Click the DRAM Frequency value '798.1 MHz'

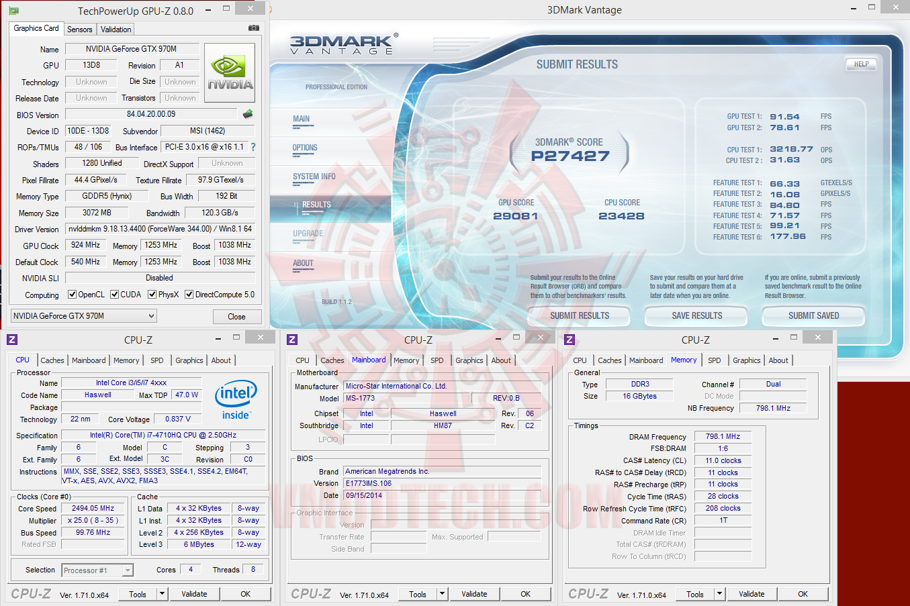(x=723, y=436)
